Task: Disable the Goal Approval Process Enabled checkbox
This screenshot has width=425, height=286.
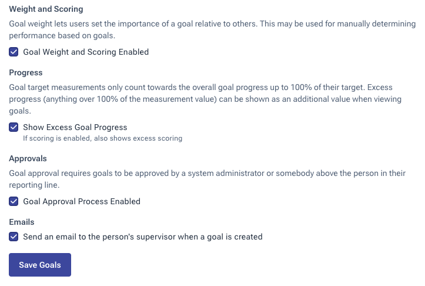Action: tap(14, 201)
